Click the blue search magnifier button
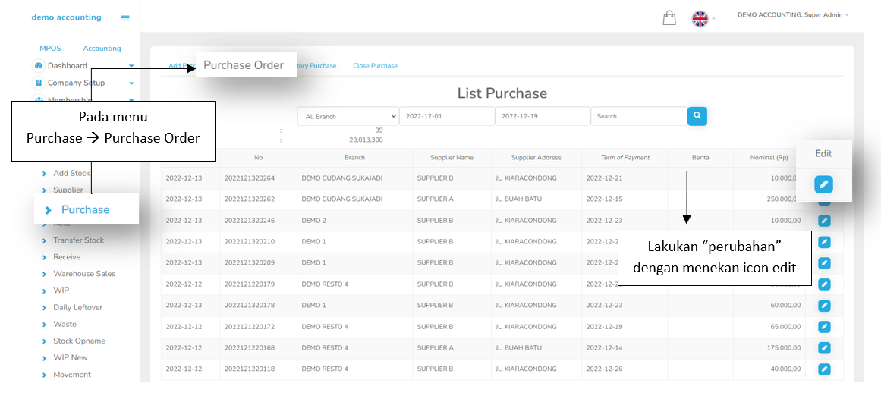The width and height of the screenshot is (881, 399). click(697, 116)
